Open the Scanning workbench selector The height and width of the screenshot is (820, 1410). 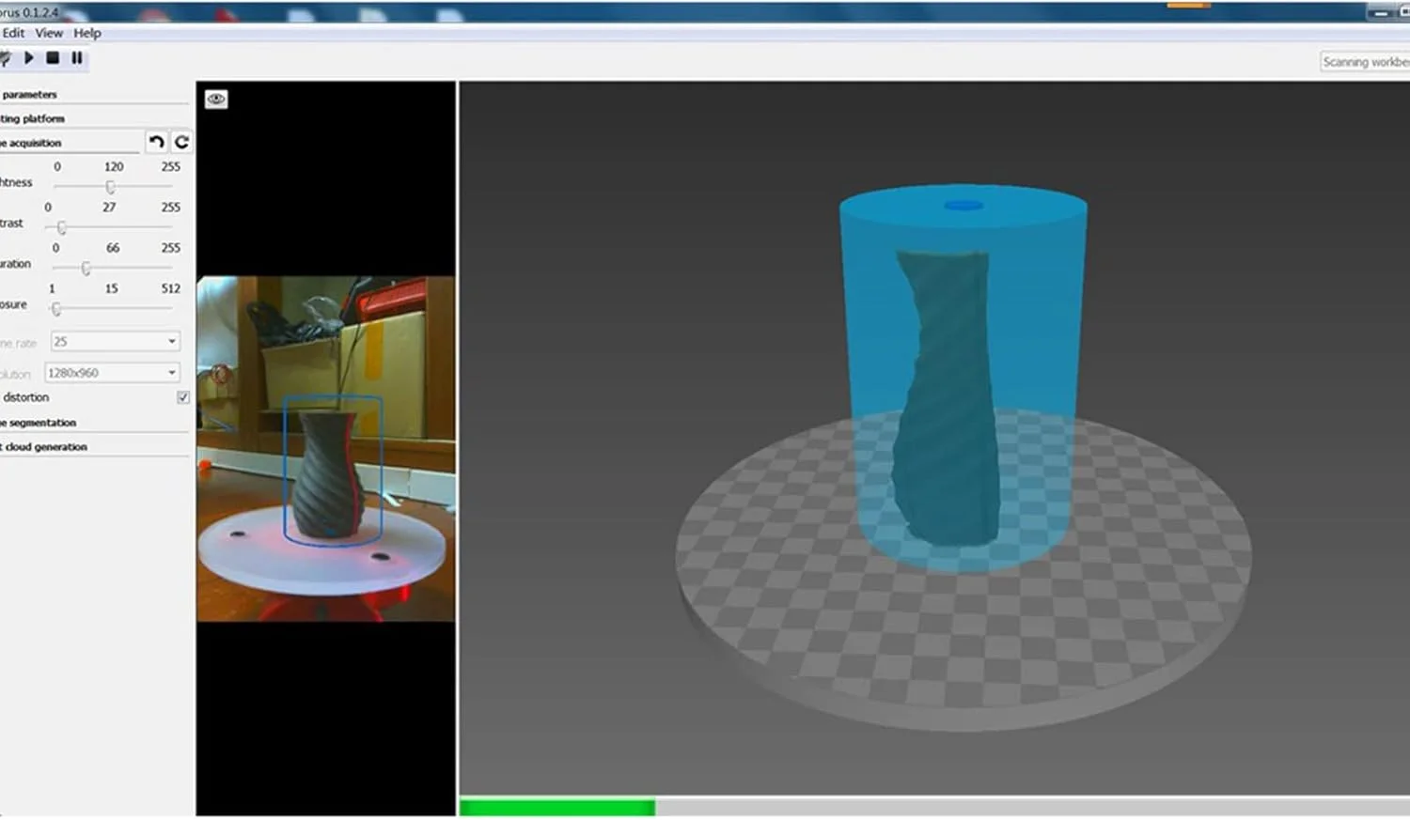pyautogui.click(x=1365, y=62)
